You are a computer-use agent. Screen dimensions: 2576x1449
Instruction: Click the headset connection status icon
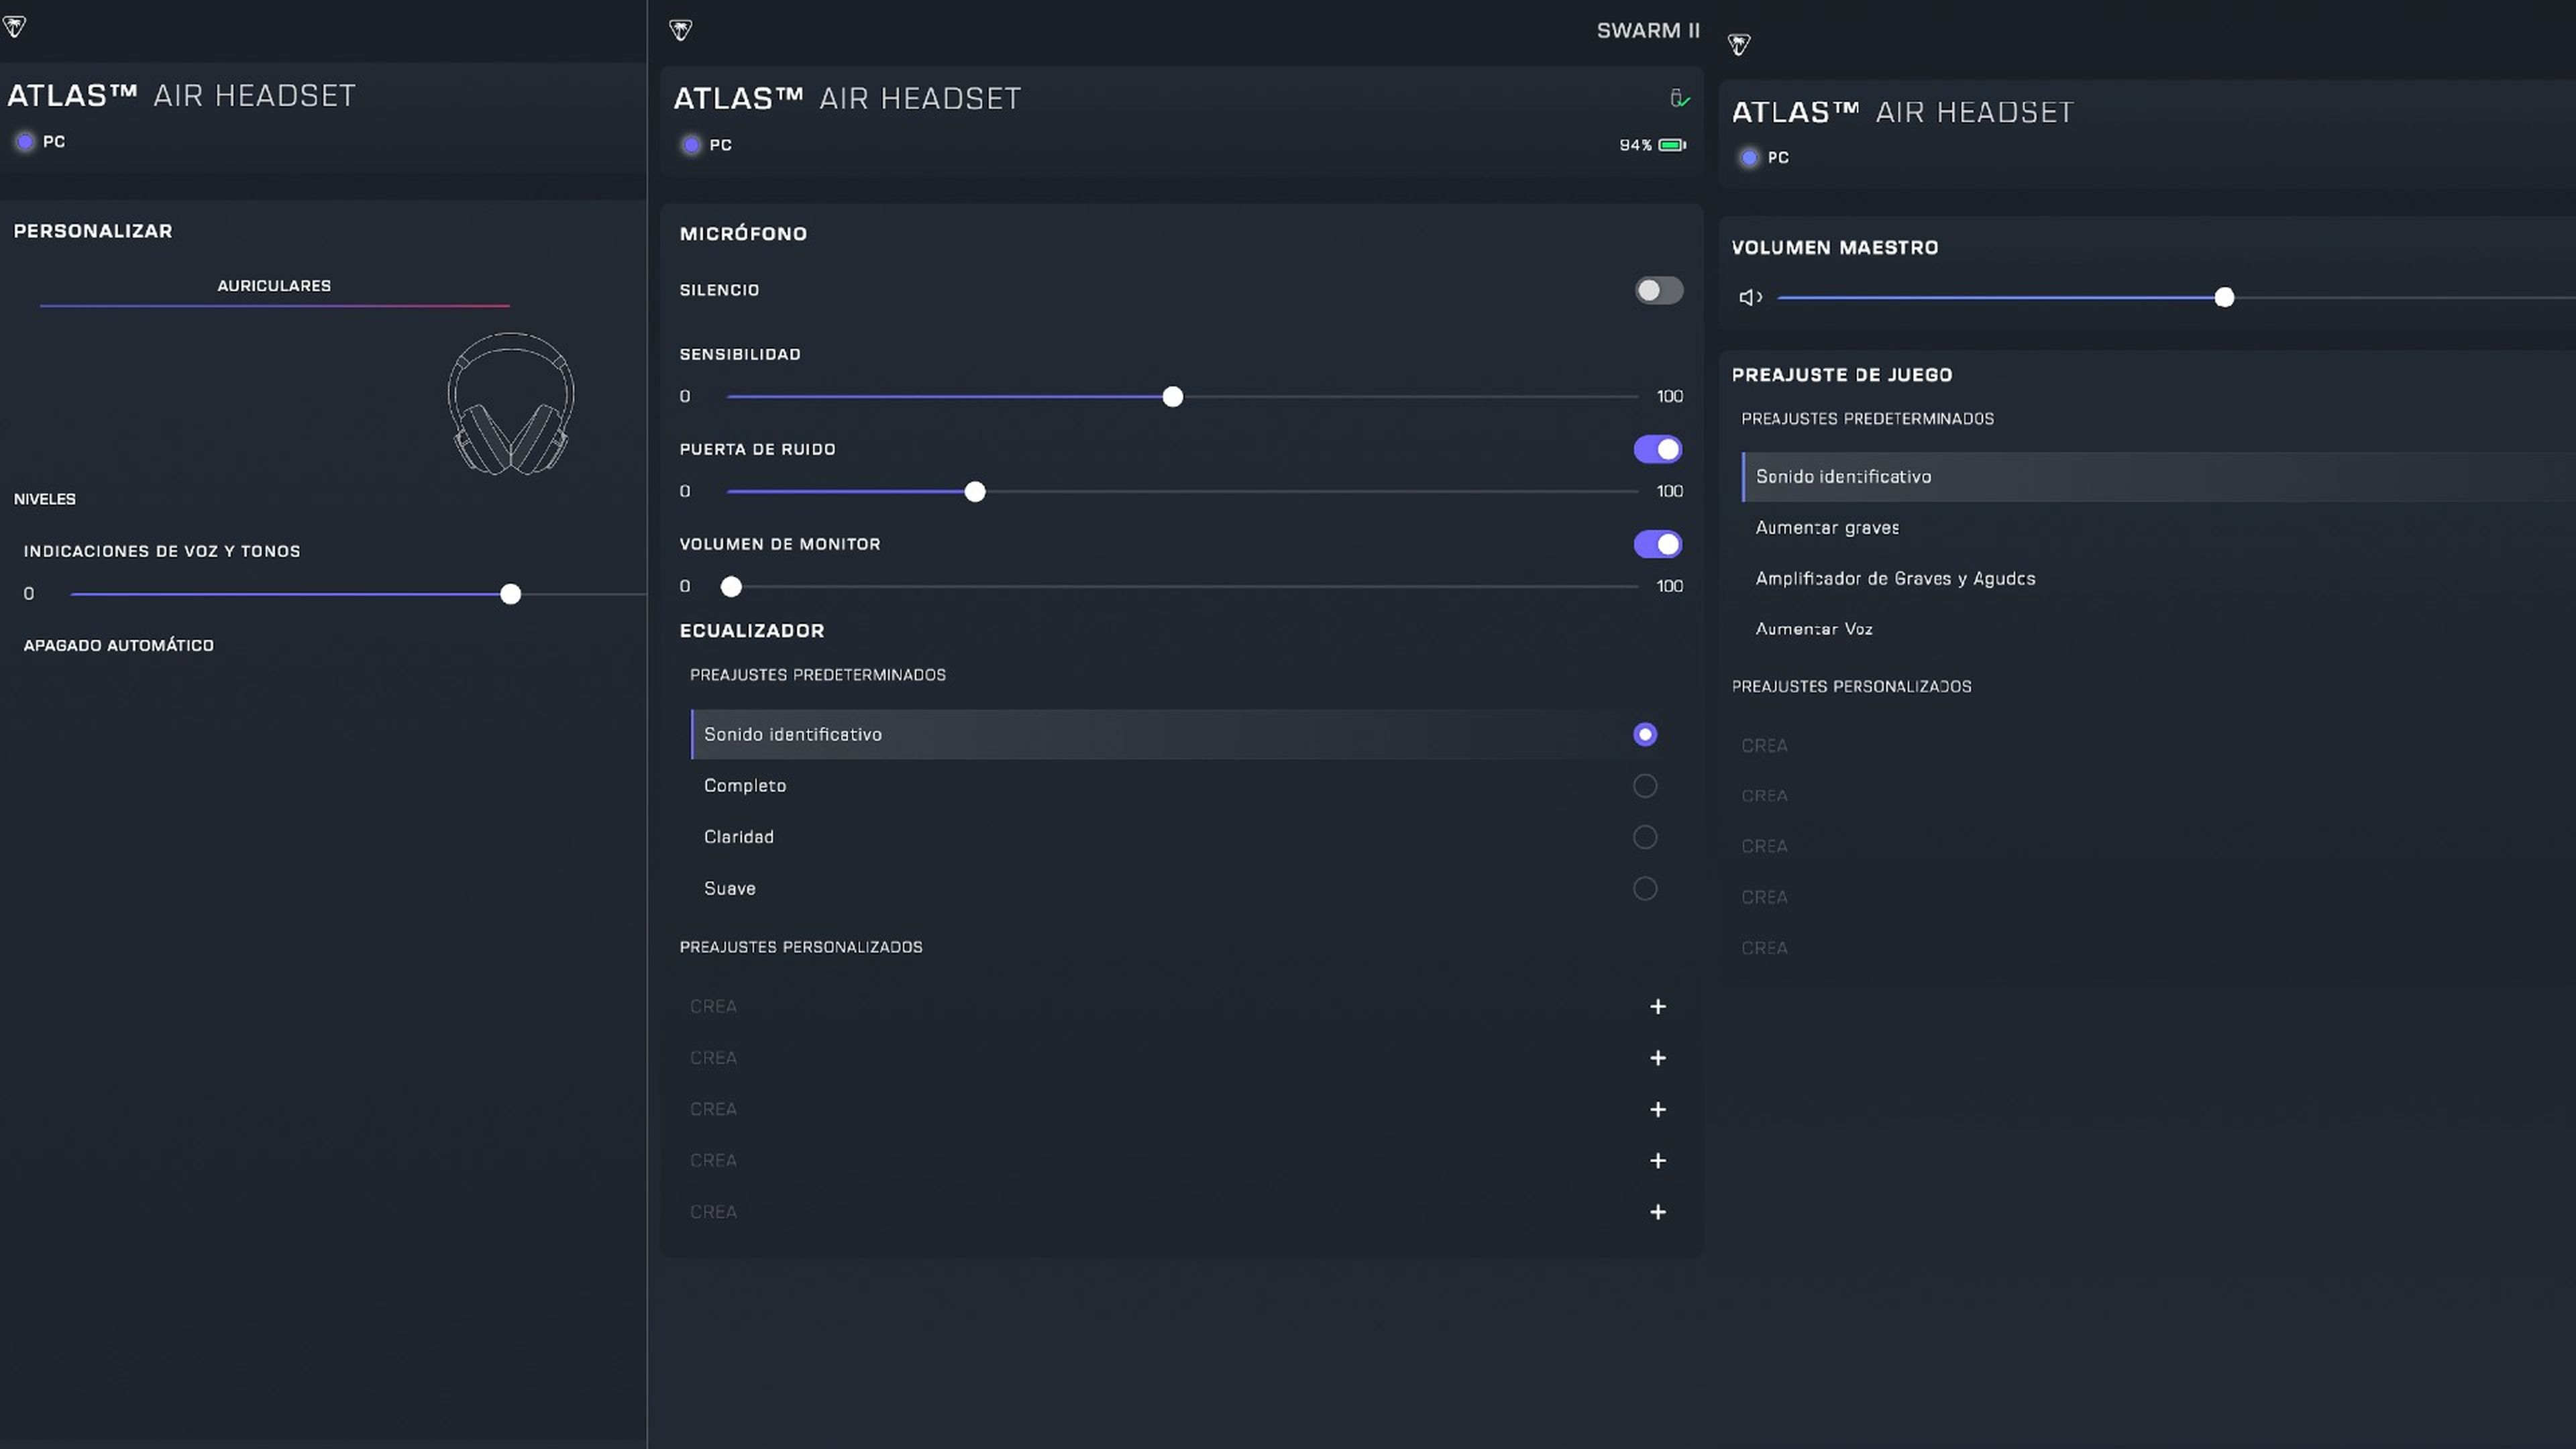pyautogui.click(x=1679, y=98)
